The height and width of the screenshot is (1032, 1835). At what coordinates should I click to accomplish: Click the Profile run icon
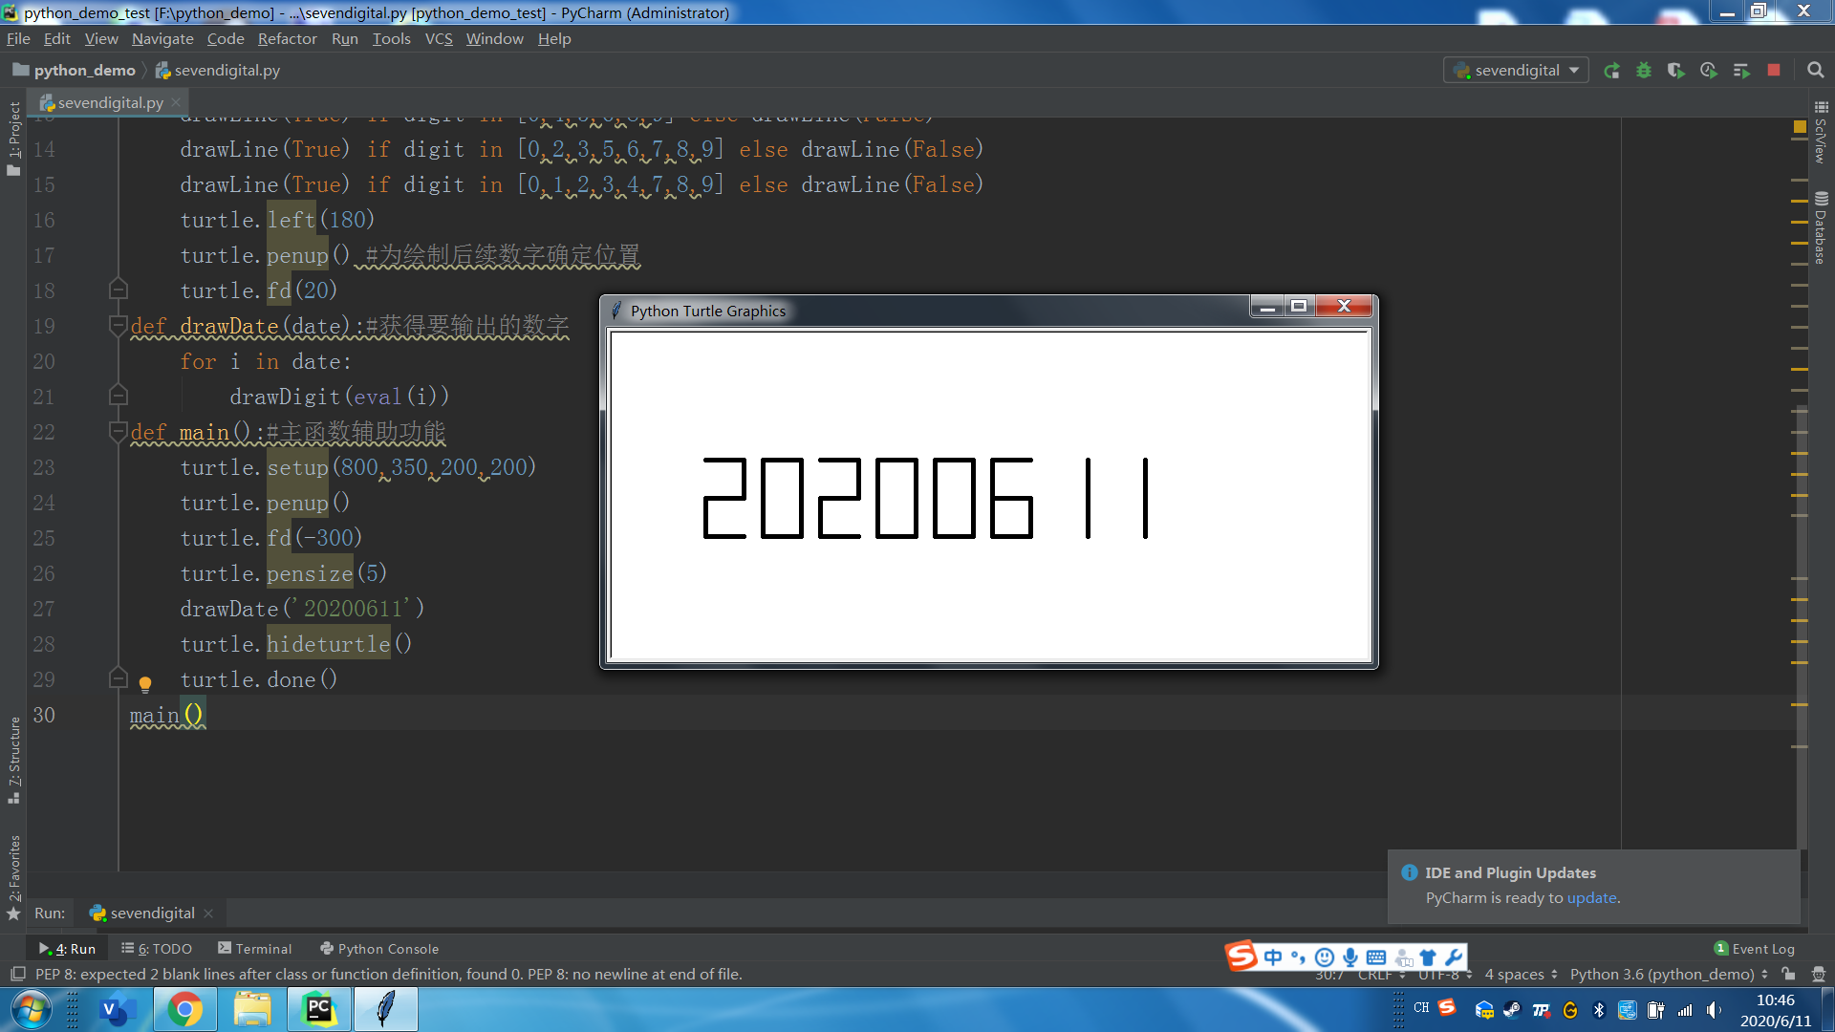1709,71
